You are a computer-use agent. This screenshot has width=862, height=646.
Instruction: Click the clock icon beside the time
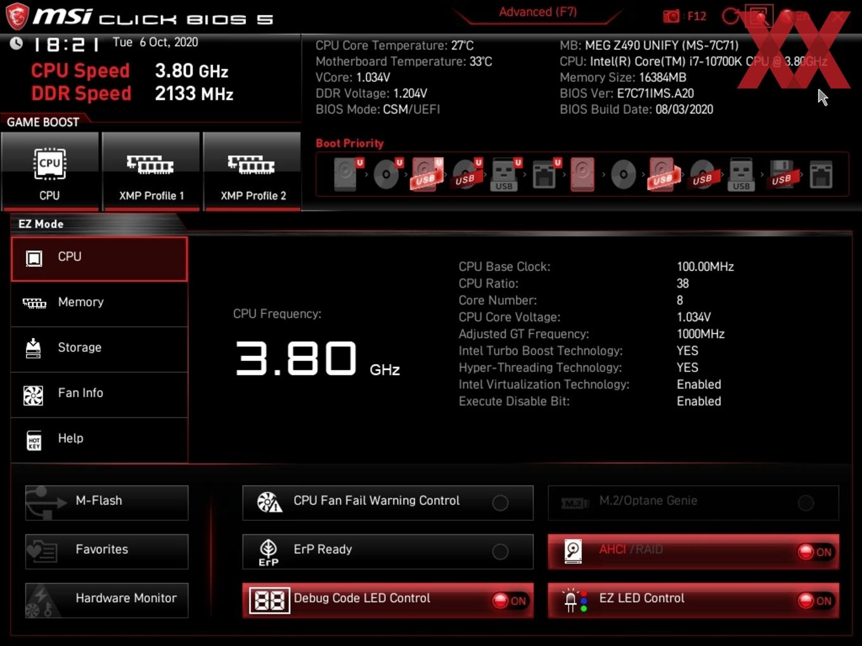[16, 43]
